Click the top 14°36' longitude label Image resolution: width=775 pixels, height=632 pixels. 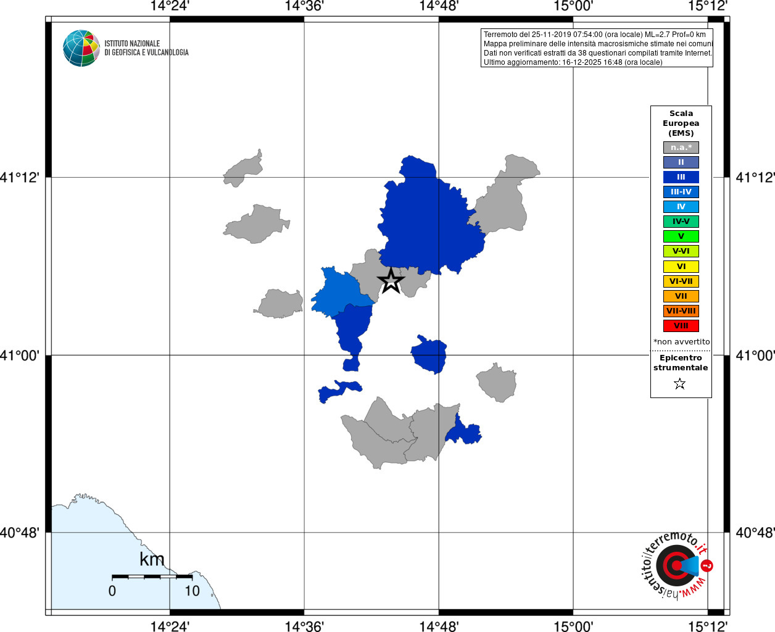(x=304, y=6)
